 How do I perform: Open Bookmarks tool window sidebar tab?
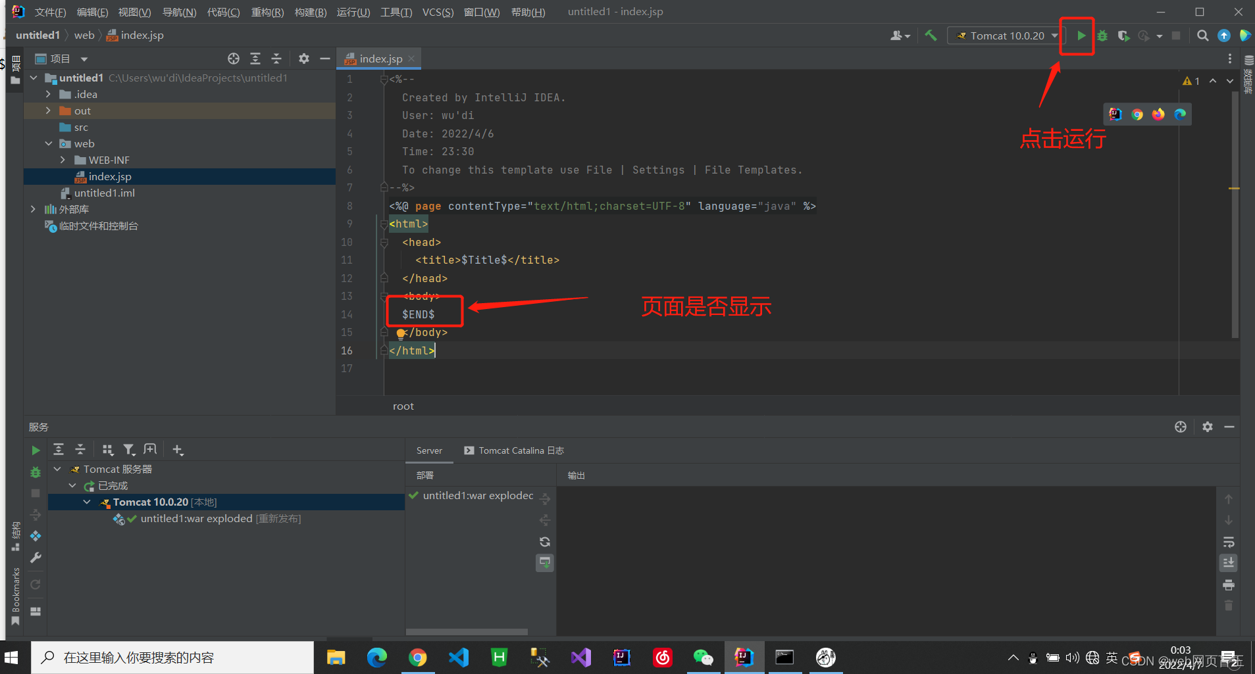click(16, 595)
